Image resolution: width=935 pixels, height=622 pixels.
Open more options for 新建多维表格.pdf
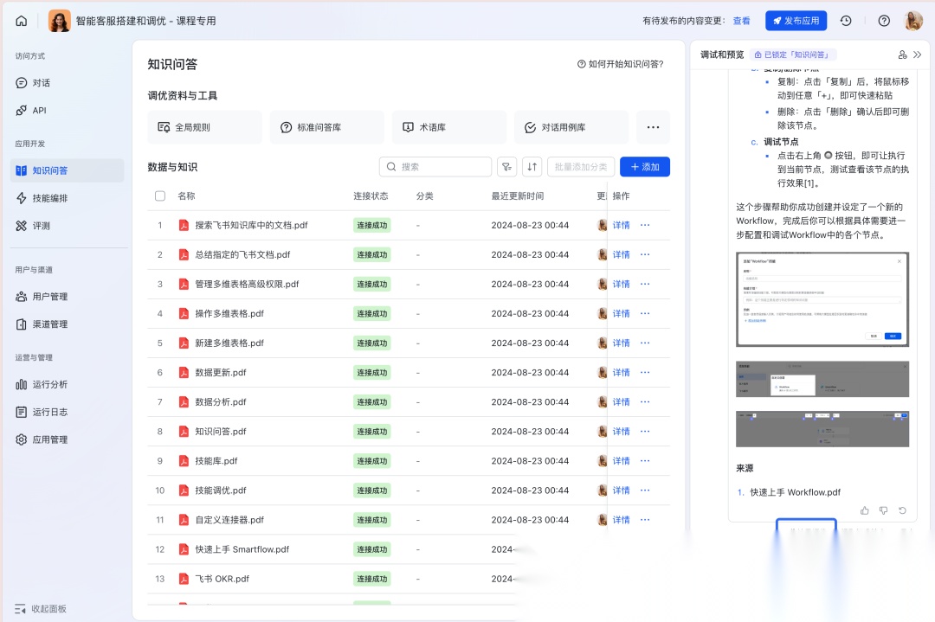[645, 343]
